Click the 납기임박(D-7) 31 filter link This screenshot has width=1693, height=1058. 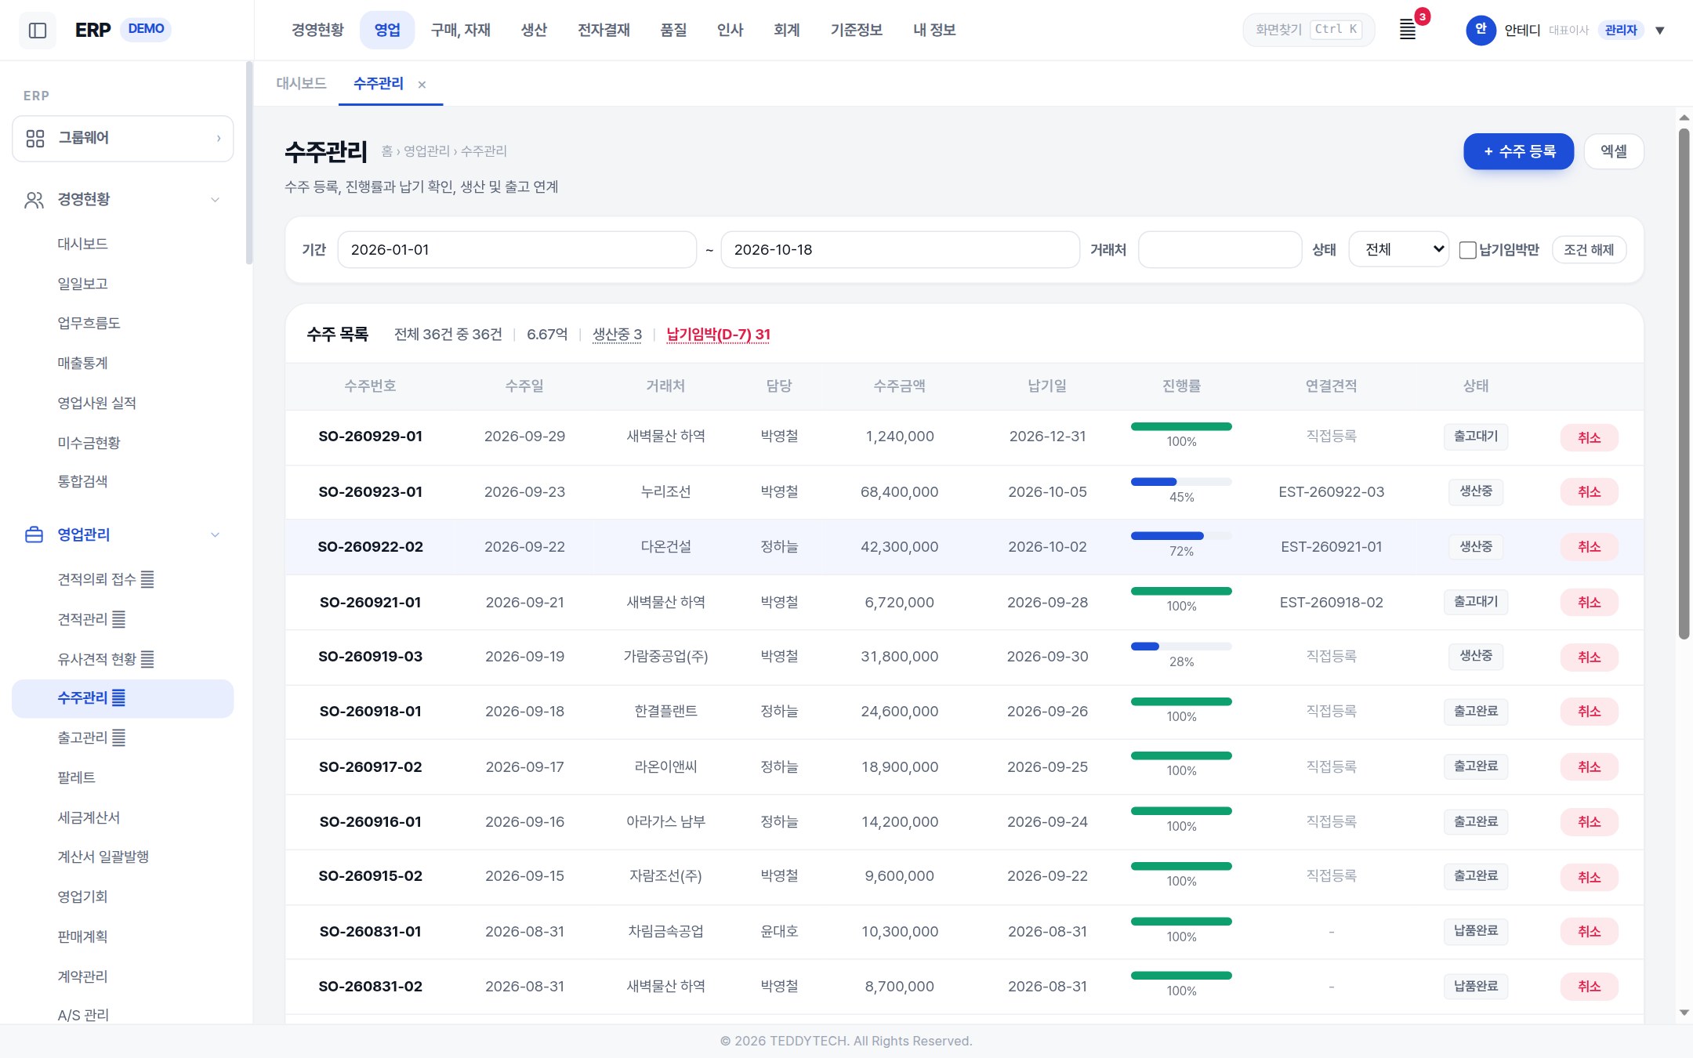pyautogui.click(x=718, y=335)
